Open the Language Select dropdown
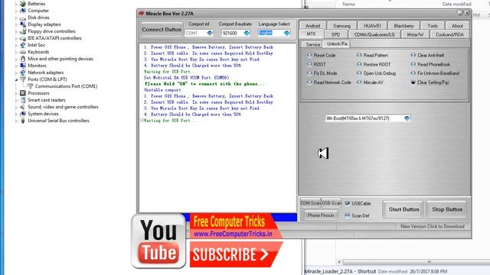490x275 pixels. [286, 33]
